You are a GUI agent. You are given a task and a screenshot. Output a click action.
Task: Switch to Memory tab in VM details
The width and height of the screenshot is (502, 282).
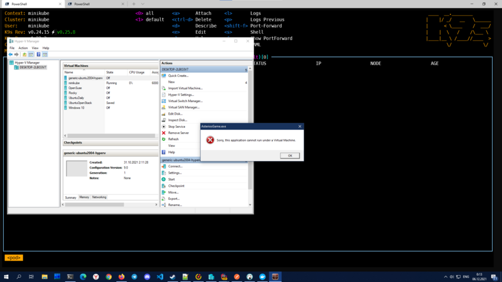[84, 197]
